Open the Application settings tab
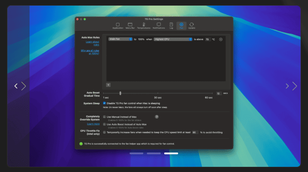The width and height of the screenshot is (308, 172). pyautogui.click(x=118, y=26)
